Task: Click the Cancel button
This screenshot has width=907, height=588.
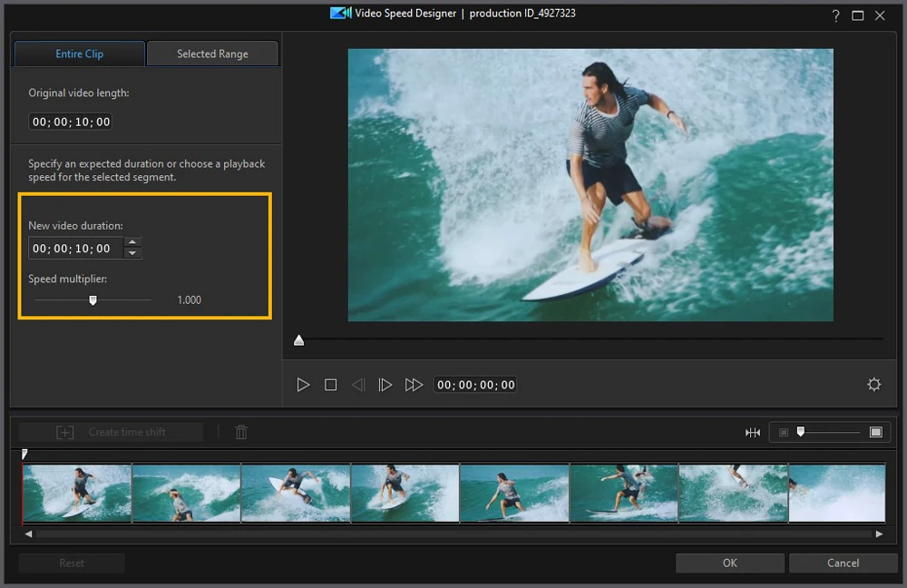Action: 843,563
